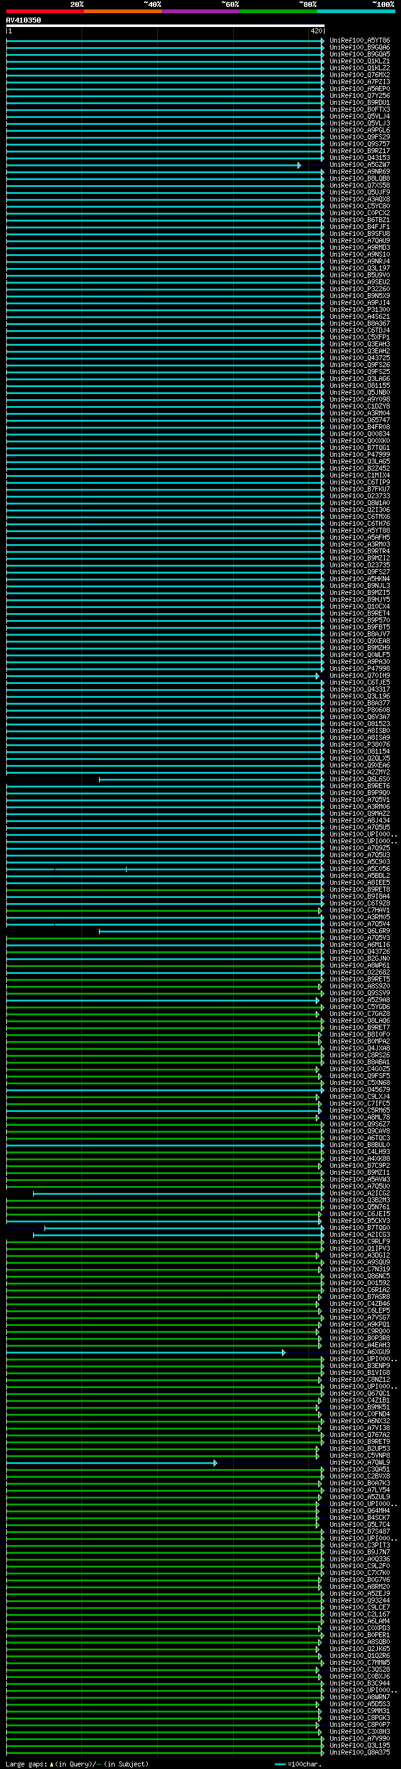Select hit label UniRef100_Q3L197
Screen dimensions: 401x1769
pos(360,269)
